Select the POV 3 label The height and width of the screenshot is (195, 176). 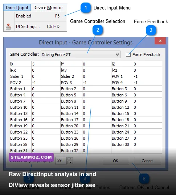(x=71, y=83)
